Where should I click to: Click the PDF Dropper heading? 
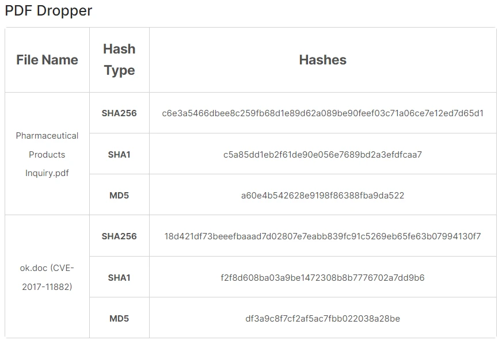point(48,10)
